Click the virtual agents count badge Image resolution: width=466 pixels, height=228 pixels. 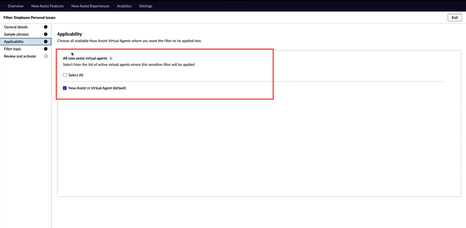(x=111, y=59)
